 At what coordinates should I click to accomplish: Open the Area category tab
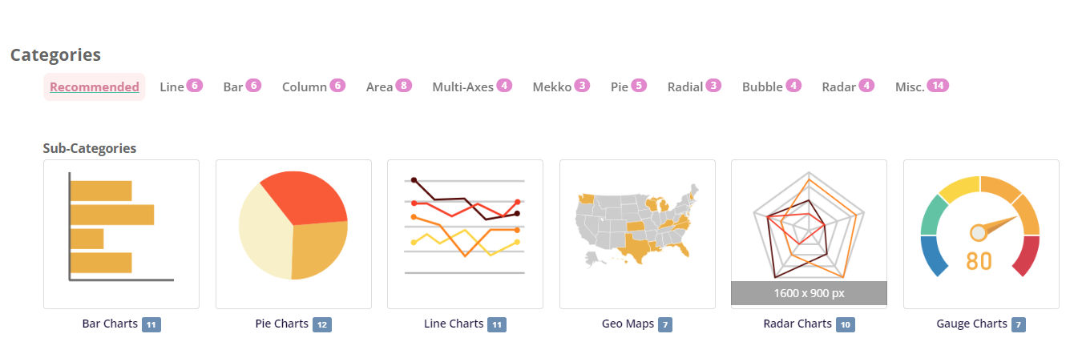[380, 86]
